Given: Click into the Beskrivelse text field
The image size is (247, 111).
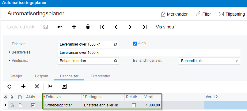Looking at the screenshot, I should click(x=149, y=53).
